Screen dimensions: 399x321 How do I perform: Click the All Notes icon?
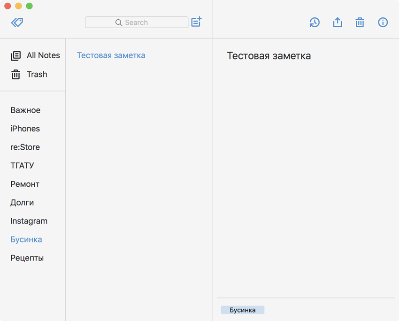point(16,55)
